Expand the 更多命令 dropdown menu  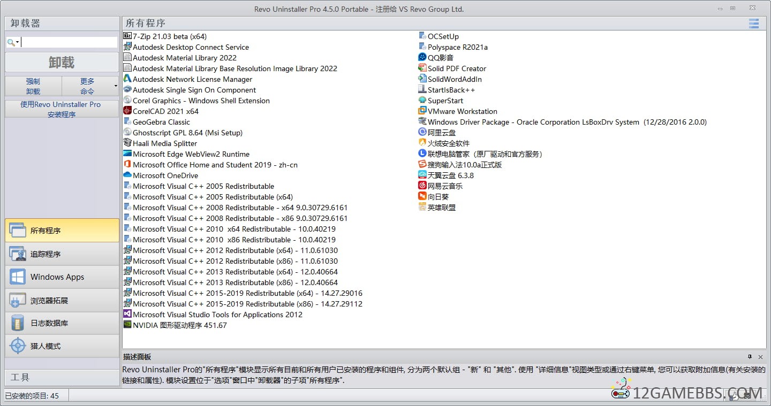[116, 86]
